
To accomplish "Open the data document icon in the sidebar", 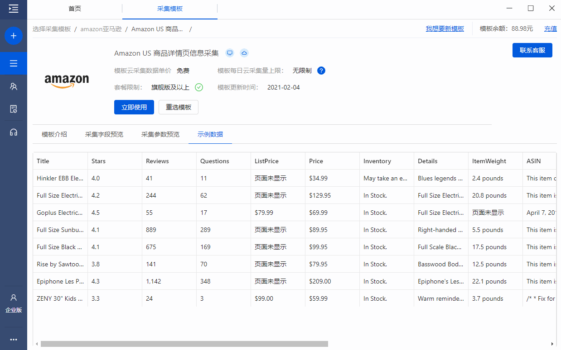I will click(x=14, y=109).
